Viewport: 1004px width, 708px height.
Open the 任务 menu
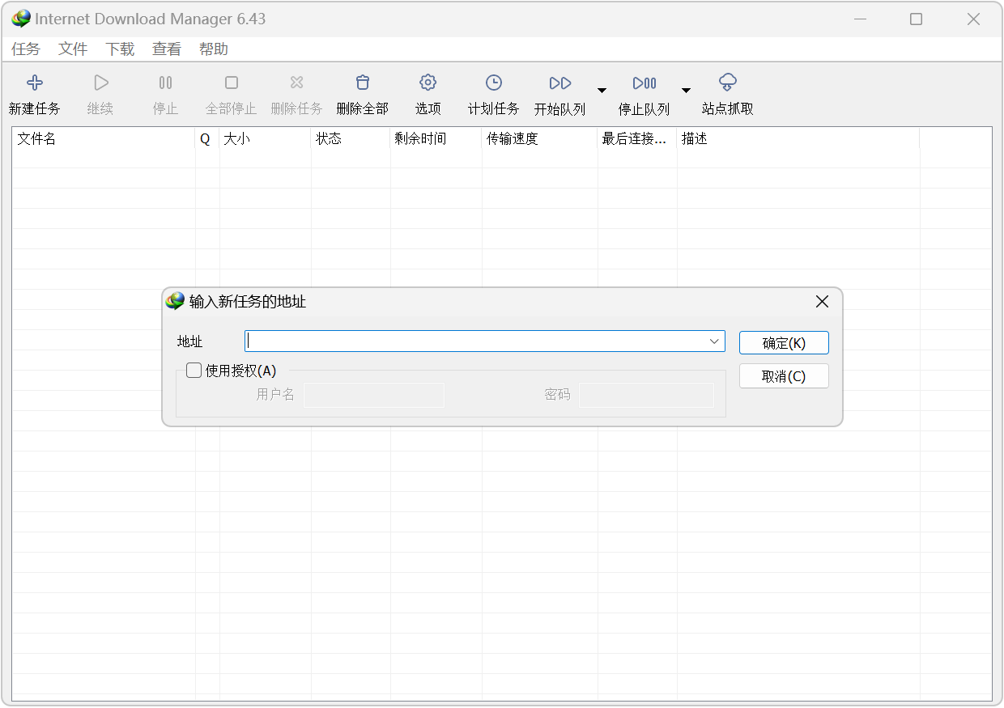pyautogui.click(x=26, y=49)
